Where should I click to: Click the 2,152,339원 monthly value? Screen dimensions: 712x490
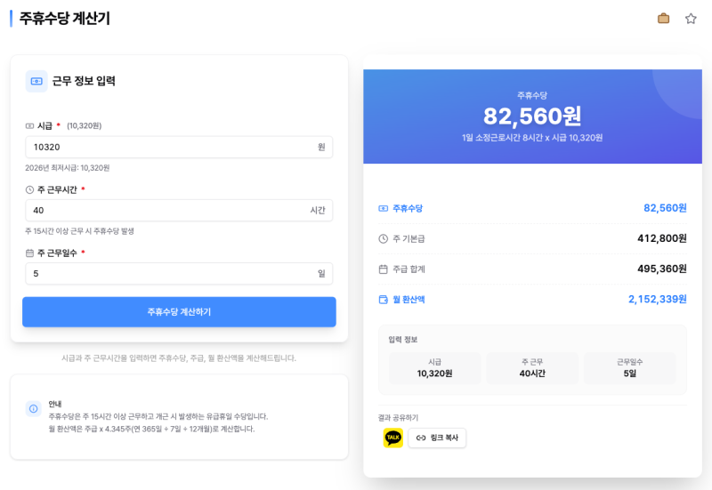click(658, 300)
